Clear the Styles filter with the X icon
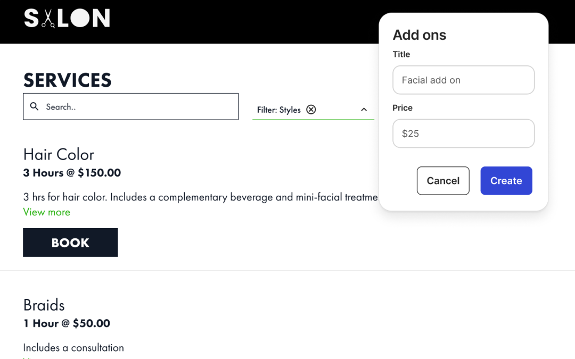Image resolution: width=575 pixels, height=359 pixels. pos(311,110)
